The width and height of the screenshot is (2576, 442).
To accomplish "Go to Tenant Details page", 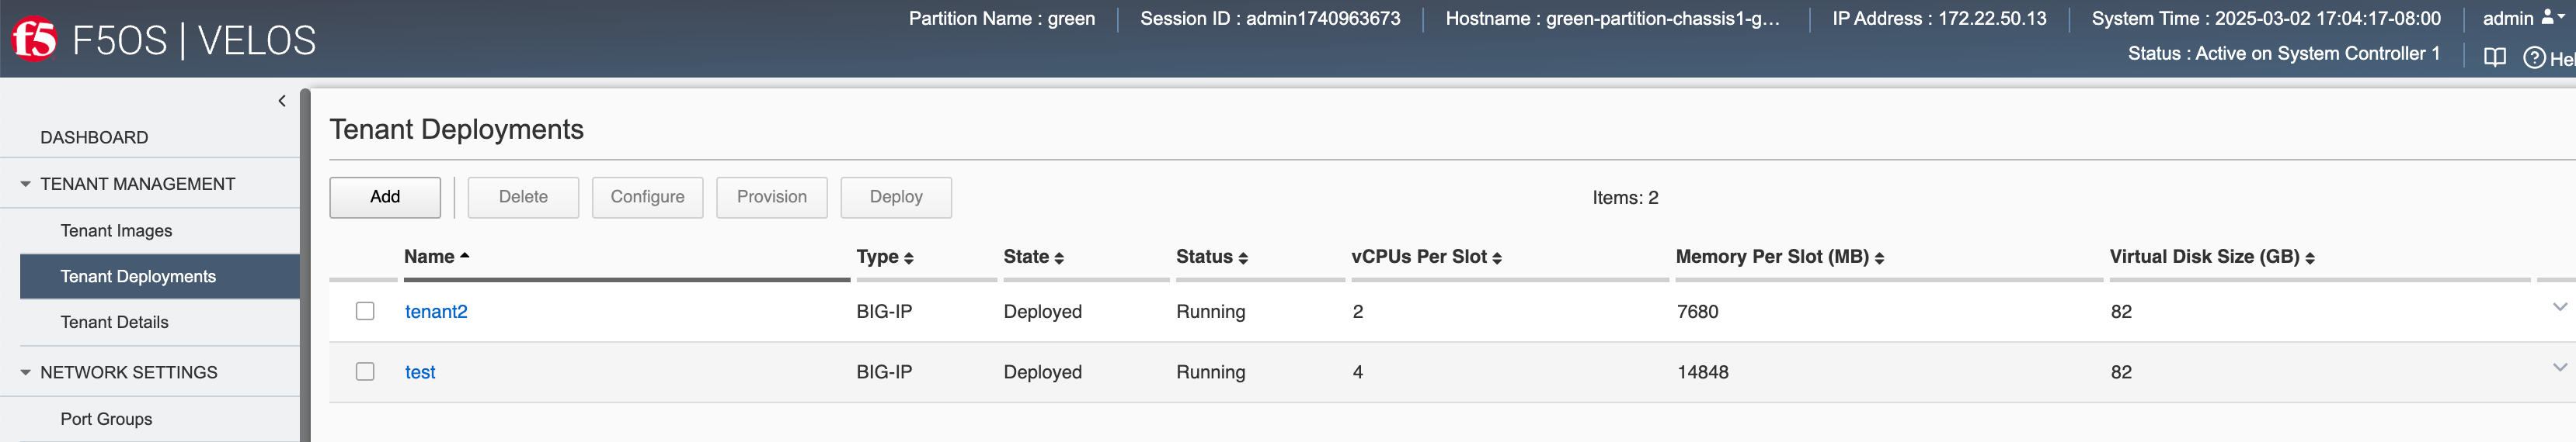I will [x=114, y=323].
